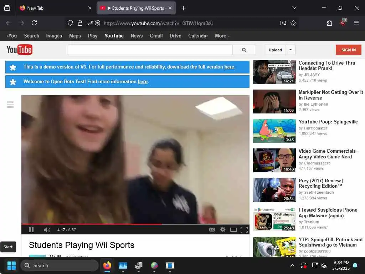Click the blocked autoplay icon in address bar
This screenshot has width=365, height=274.
(x=98, y=23)
